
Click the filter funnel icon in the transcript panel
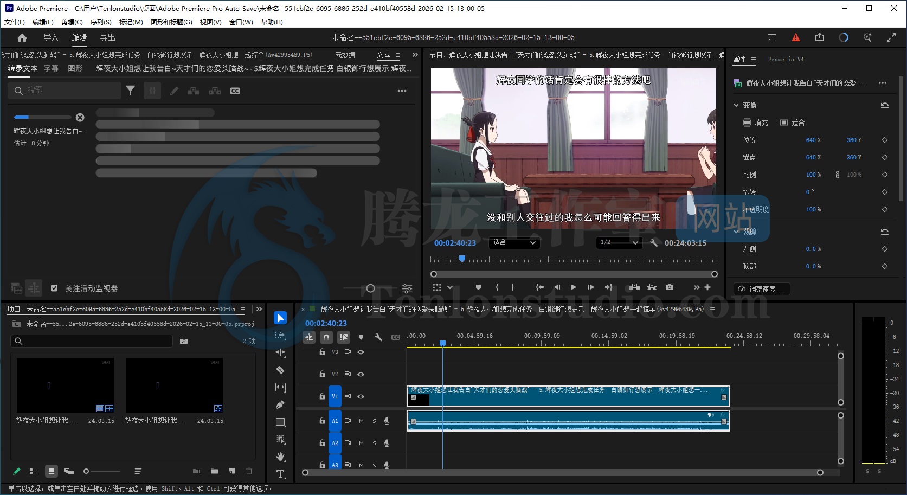click(130, 91)
